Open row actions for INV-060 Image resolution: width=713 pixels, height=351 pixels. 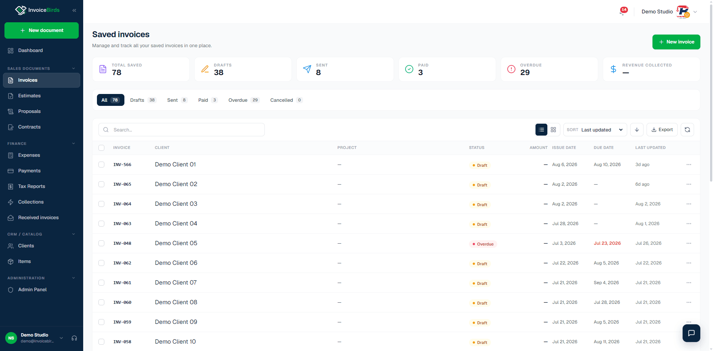pos(689,302)
